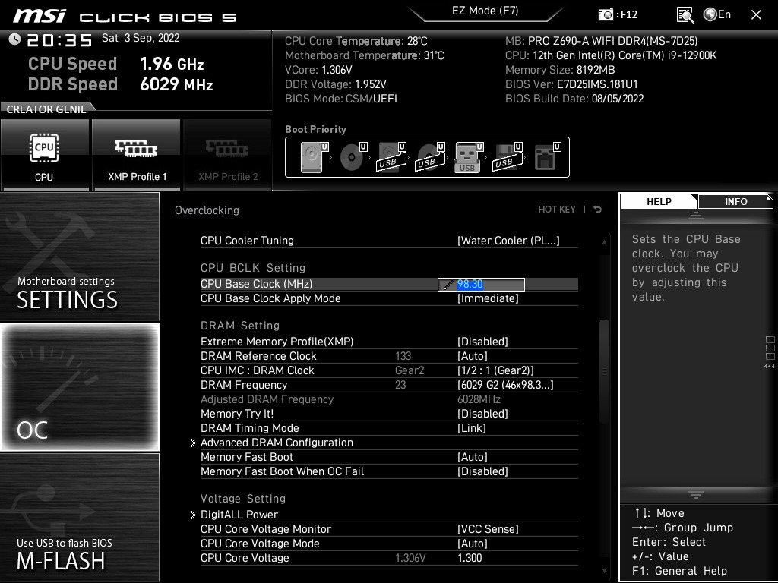Enable XMP Profile 2
778x583 pixels.
(x=228, y=155)
